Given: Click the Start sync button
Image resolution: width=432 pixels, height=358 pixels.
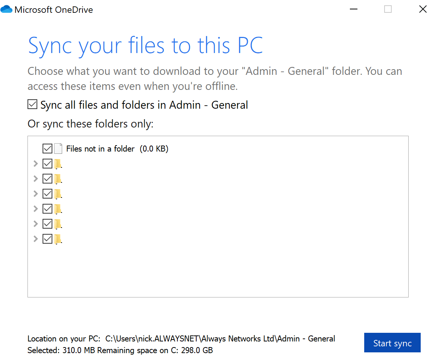Looking at the screenshot, I should click(392, 343).
